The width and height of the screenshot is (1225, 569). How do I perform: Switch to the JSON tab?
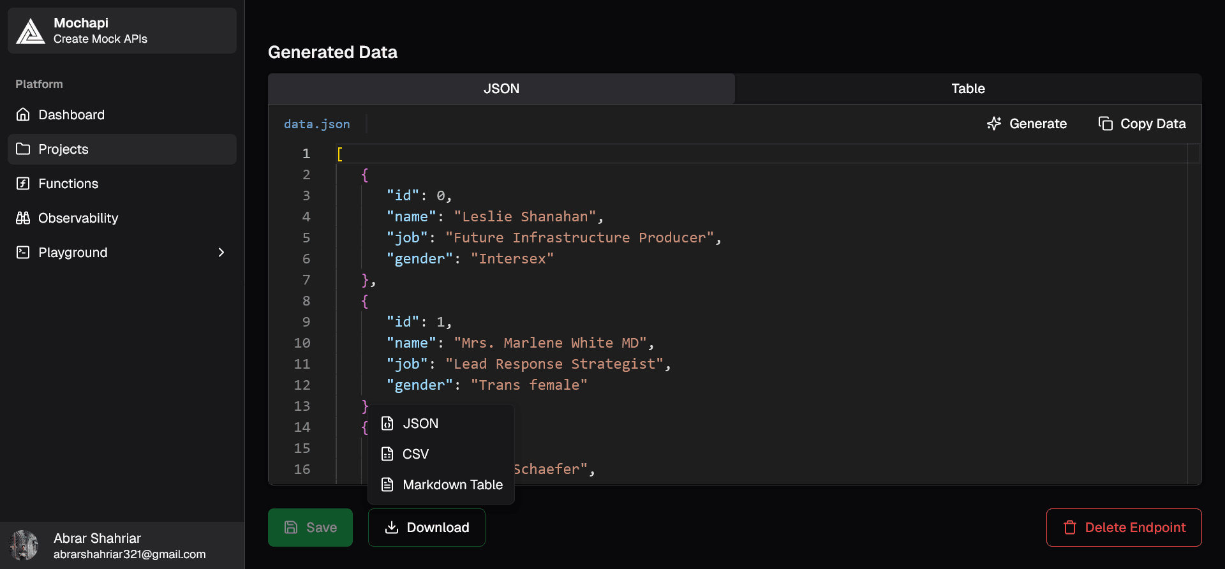tap(501, 89)
